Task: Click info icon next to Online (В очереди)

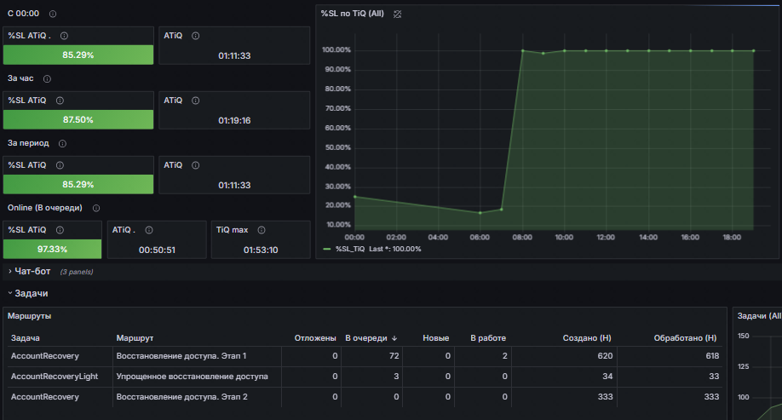Action: click(96, 208)
